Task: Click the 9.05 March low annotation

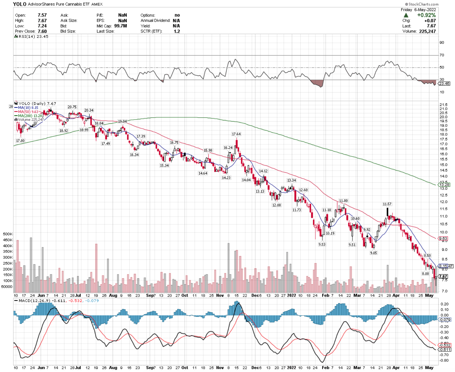Action: click(374, 253)
